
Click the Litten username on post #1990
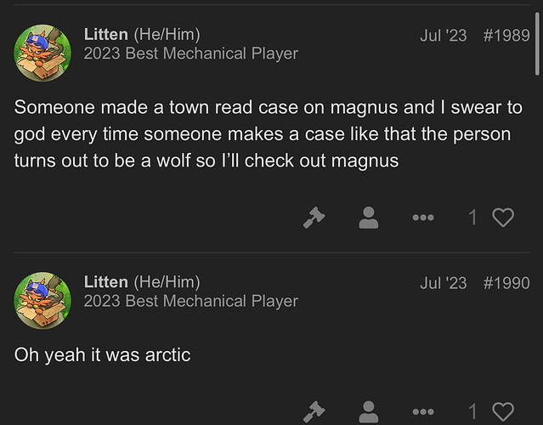pyautogui.click(x=106, y=282)
